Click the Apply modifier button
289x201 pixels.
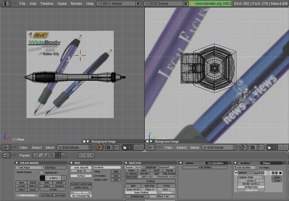click(x=277, y=177)
